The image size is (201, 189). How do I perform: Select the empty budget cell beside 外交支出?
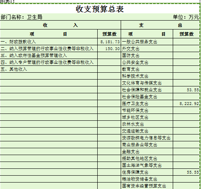(x=186, y=48)
